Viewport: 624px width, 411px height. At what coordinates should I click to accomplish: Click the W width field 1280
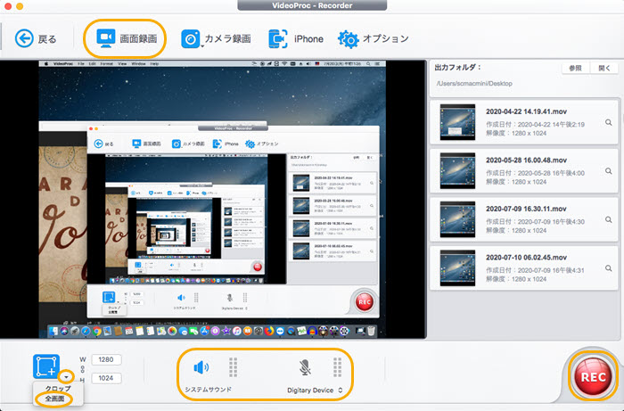(106, 359)
